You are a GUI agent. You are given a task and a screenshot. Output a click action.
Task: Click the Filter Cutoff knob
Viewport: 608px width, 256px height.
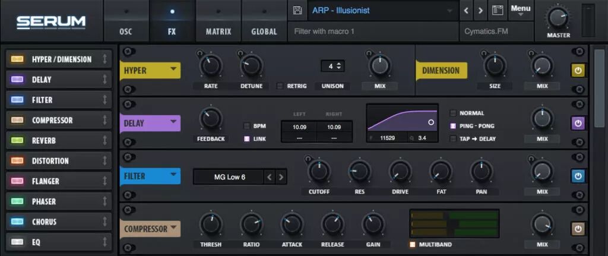pyautogui.click(x=319, y=172)
